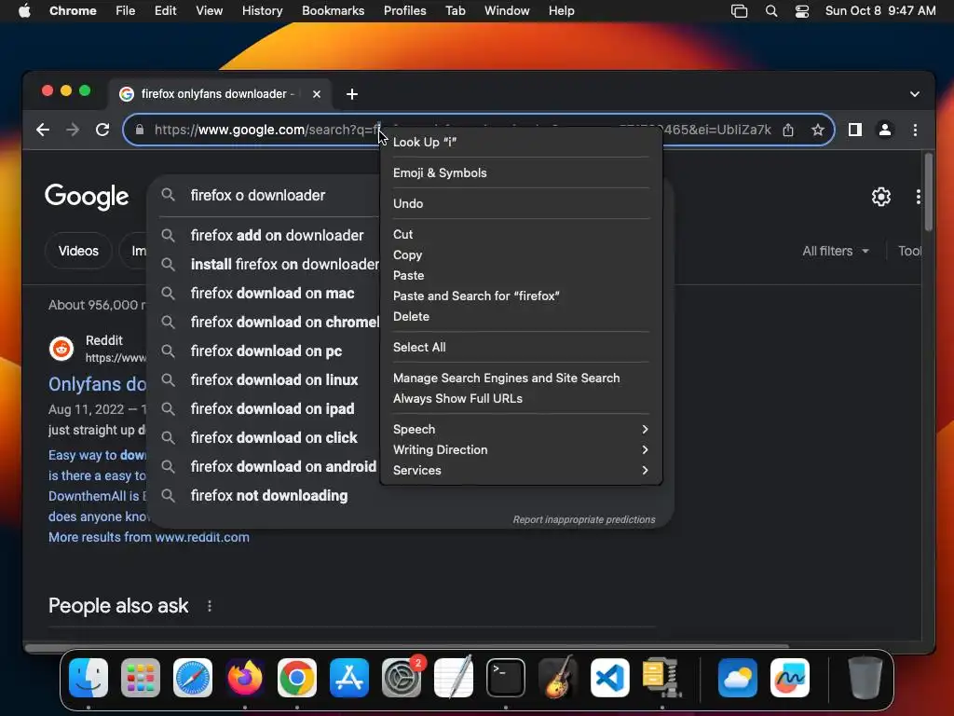
Task: Open the Trash in the Dock
Action: pyautogui.click(x=865, y=678)
